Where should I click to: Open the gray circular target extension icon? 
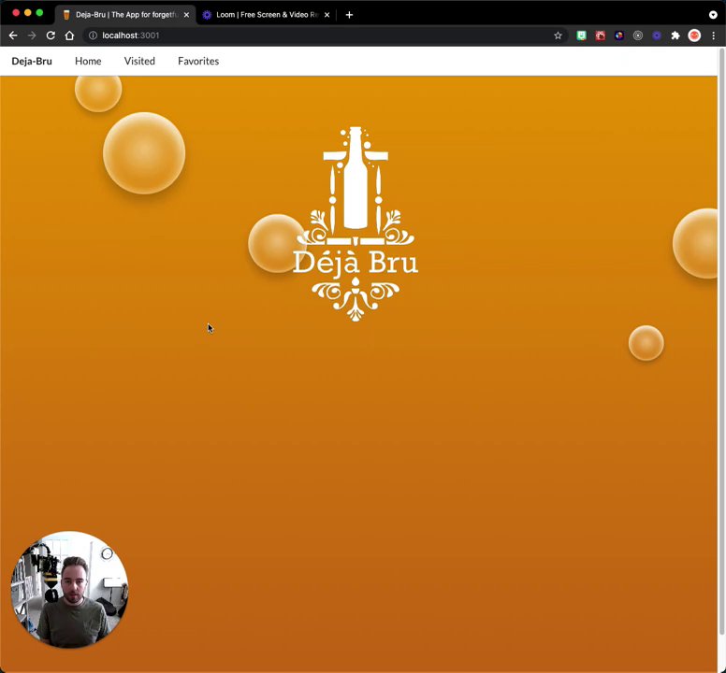[638, 36]
